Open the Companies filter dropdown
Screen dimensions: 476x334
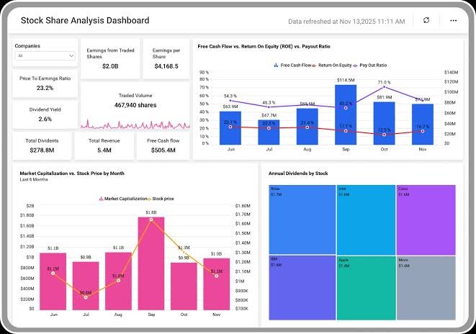pyautogui.click(x=45, y=56)
